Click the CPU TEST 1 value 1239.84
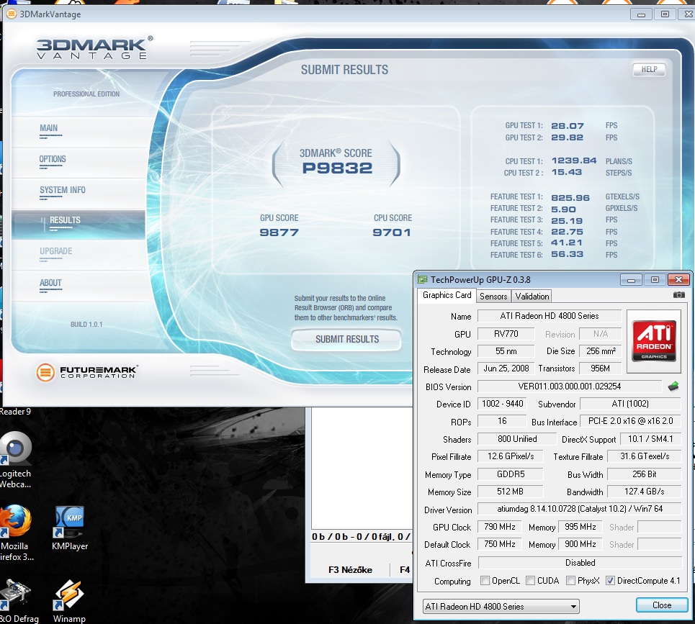The width and height of the screenshot is (695, 624). (x=573, y=160)
